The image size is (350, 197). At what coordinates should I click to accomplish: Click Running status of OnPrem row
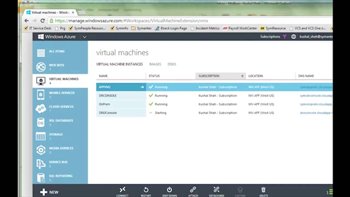pos(161,104)
